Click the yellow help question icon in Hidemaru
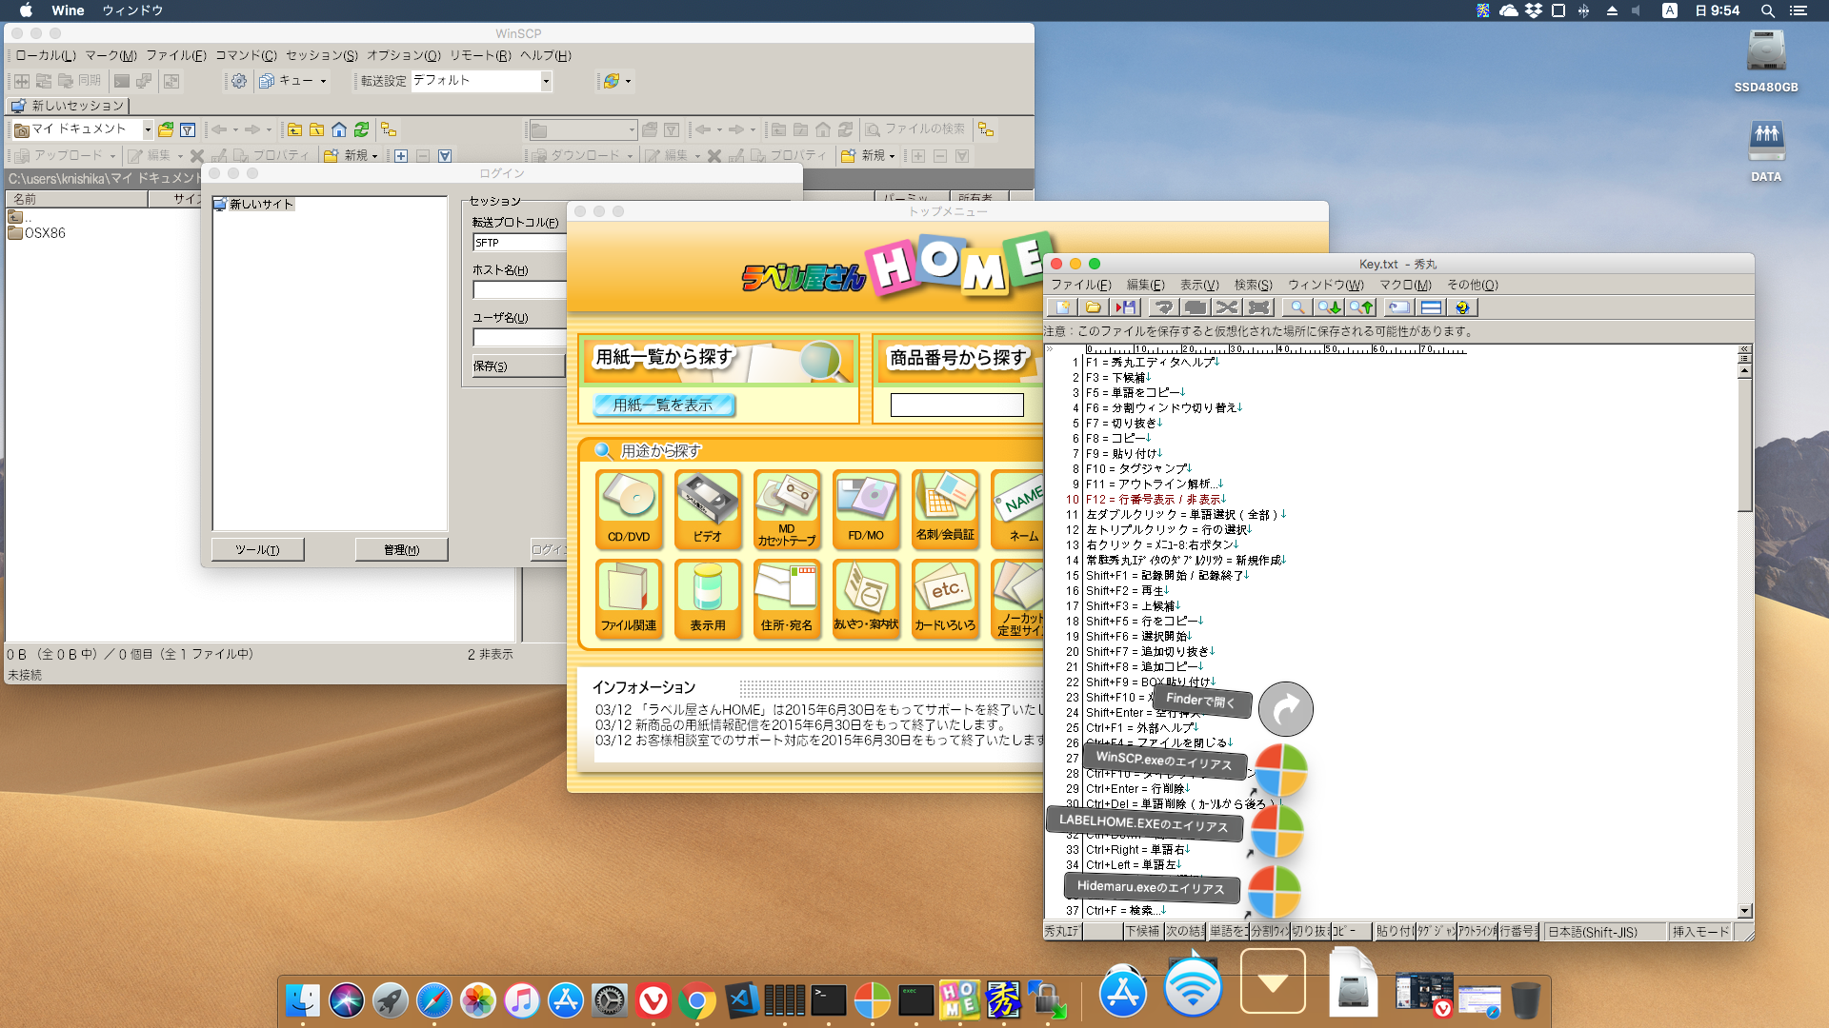Viewport: 1829px width, 1028px height. (x=1462, y=307)
